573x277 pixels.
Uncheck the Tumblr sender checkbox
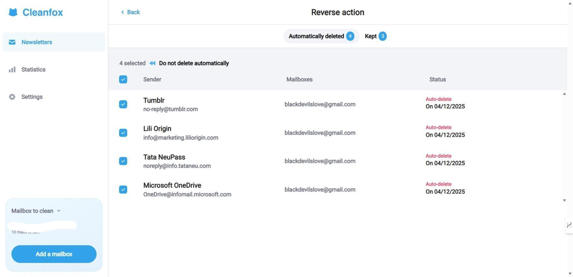coord(123,104)
